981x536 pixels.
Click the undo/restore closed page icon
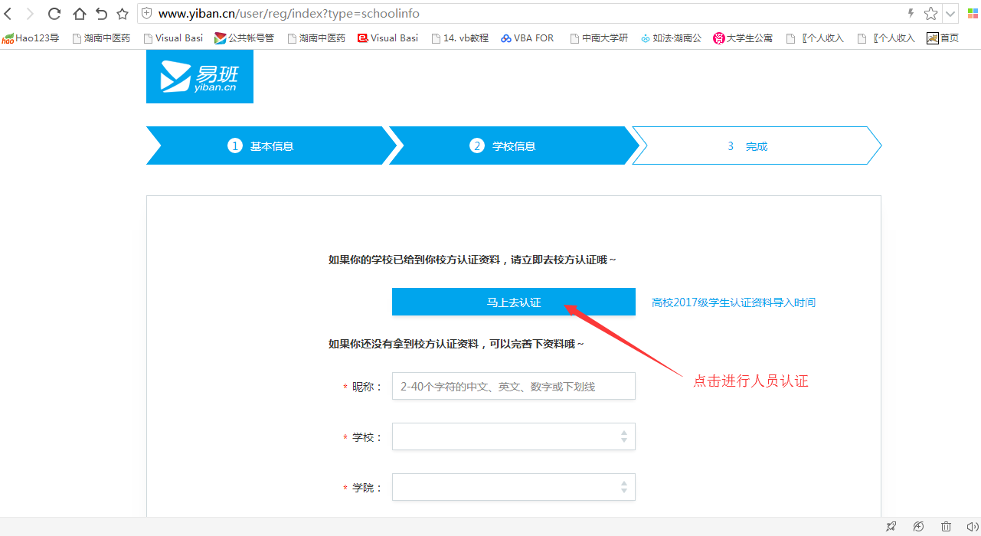(101, 14)
